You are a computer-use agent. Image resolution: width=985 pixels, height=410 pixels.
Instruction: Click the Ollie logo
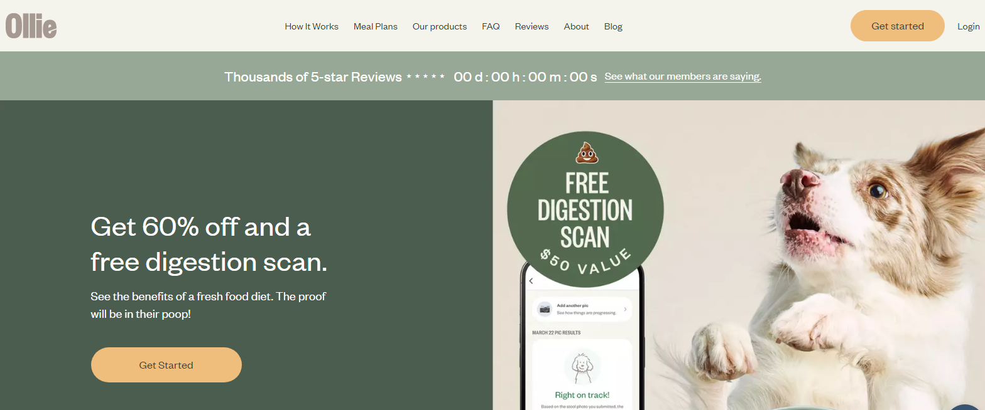[x=31, y=26]
